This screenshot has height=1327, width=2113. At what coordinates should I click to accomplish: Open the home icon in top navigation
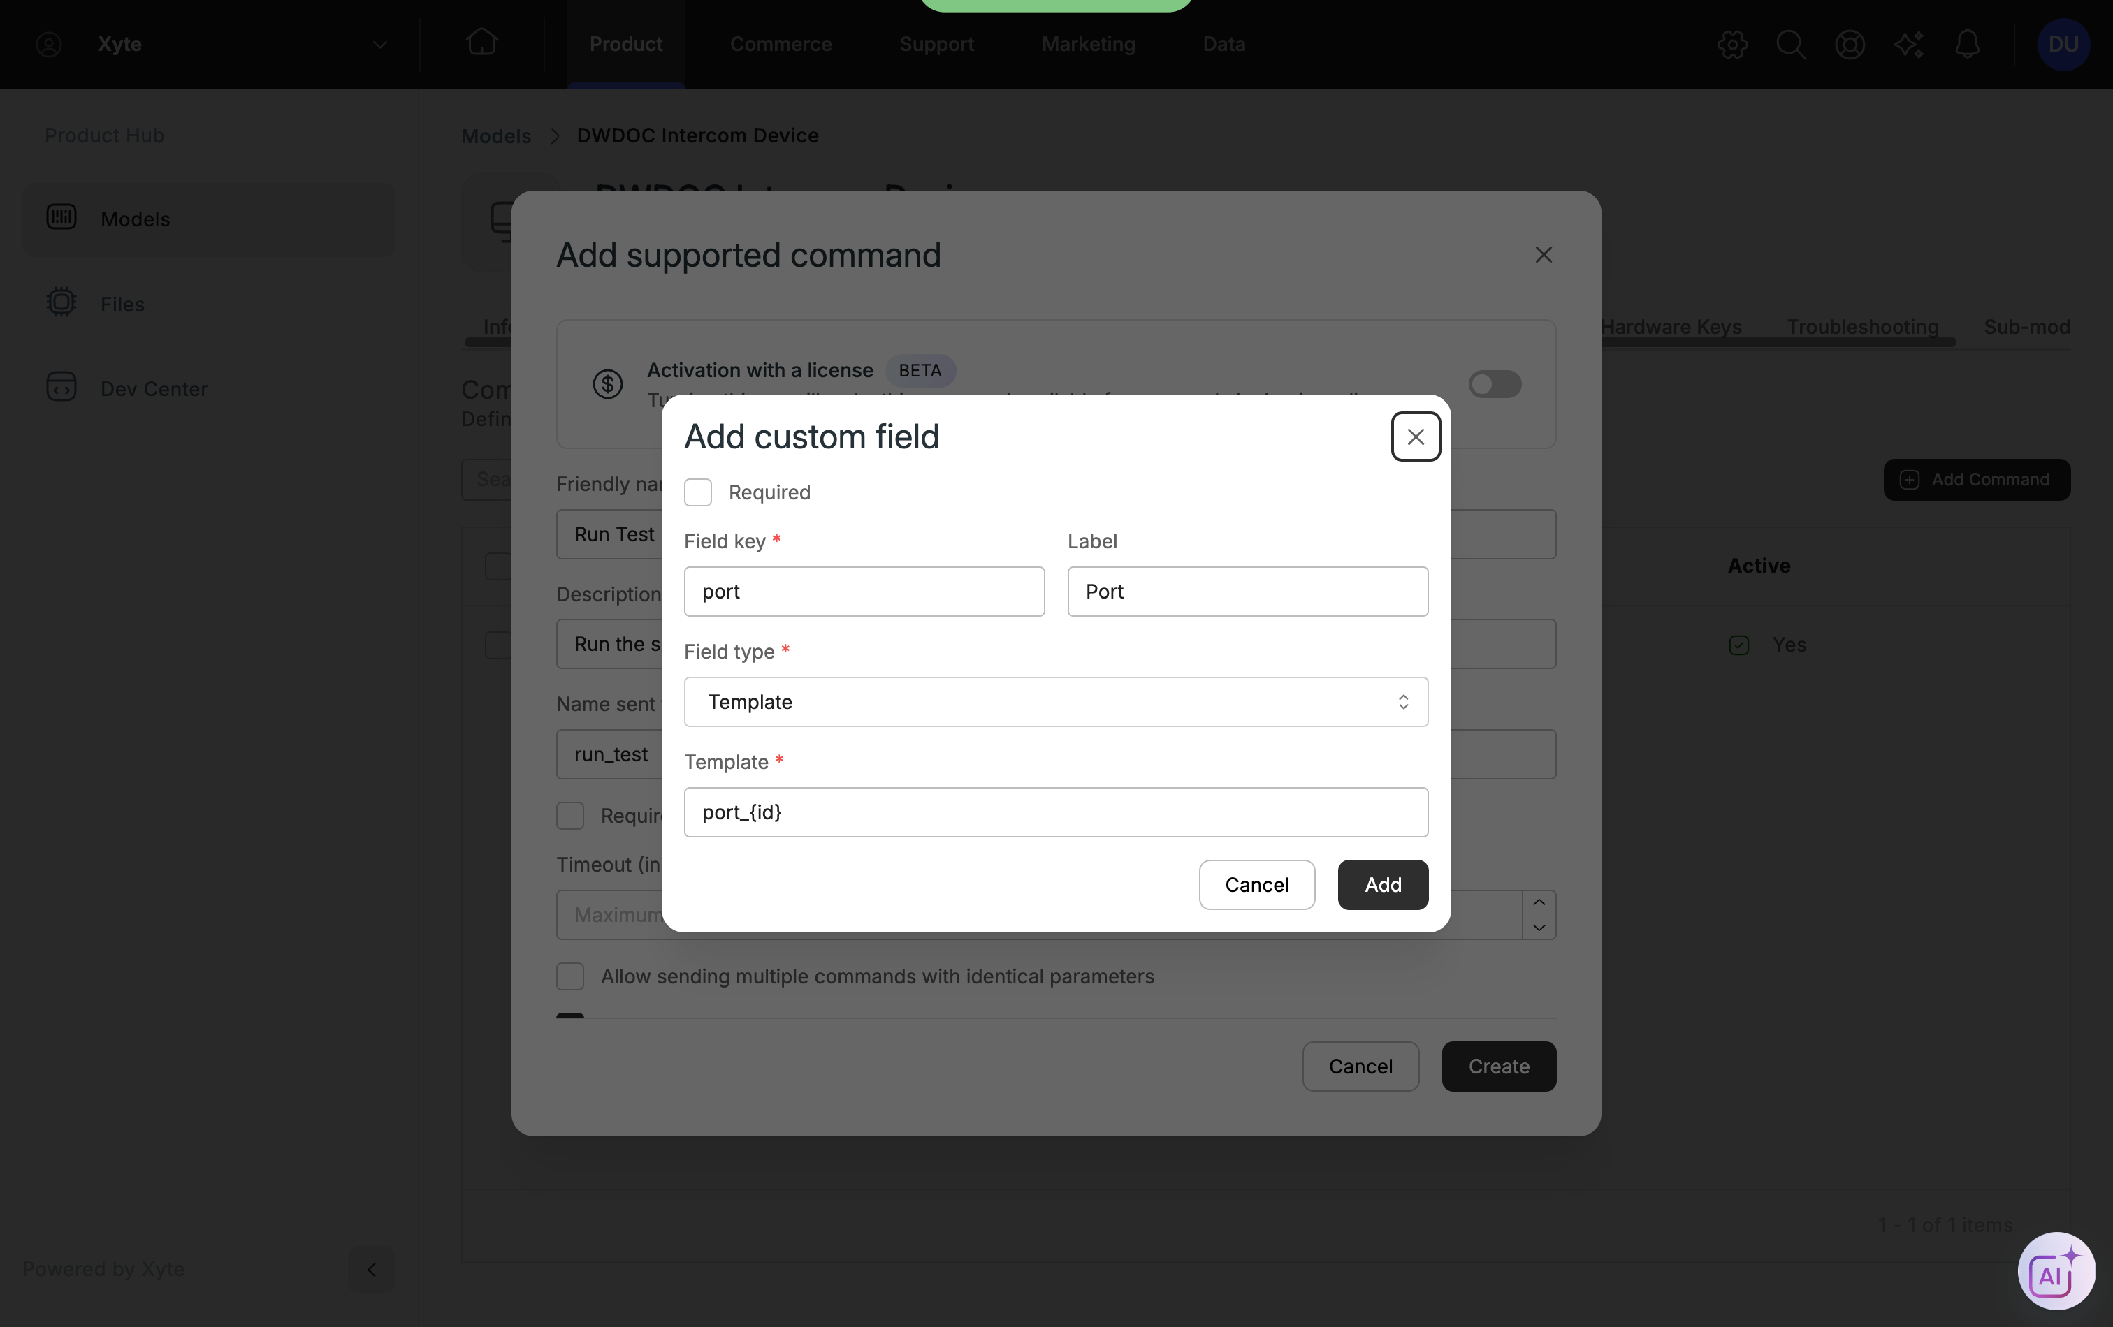[481, 43]
